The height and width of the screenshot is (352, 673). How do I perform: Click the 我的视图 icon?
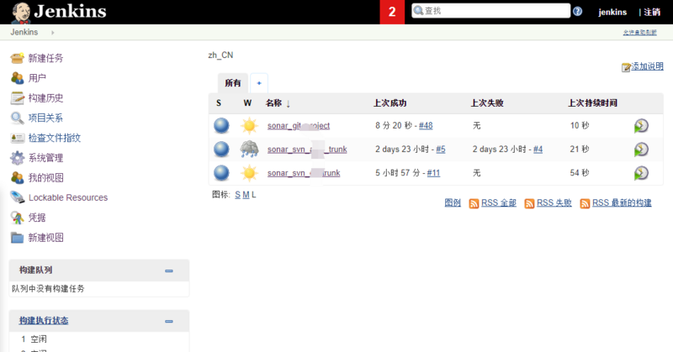tap(17, 177)
